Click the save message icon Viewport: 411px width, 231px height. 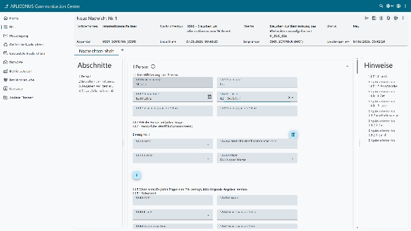tap(374, 18)
